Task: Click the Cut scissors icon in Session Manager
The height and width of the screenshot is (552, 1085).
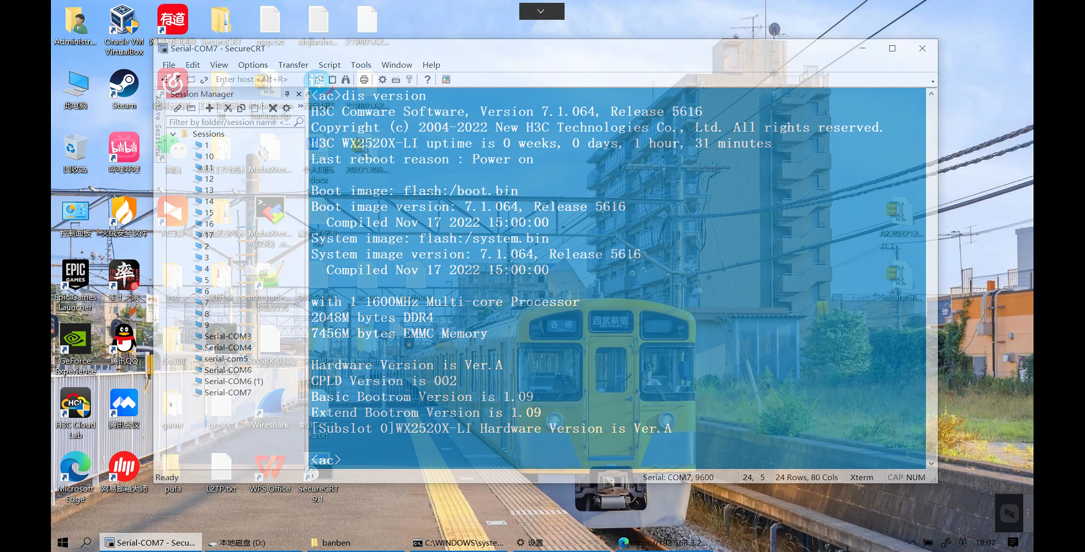Action: pyautogui.click(x=228, y=107)
